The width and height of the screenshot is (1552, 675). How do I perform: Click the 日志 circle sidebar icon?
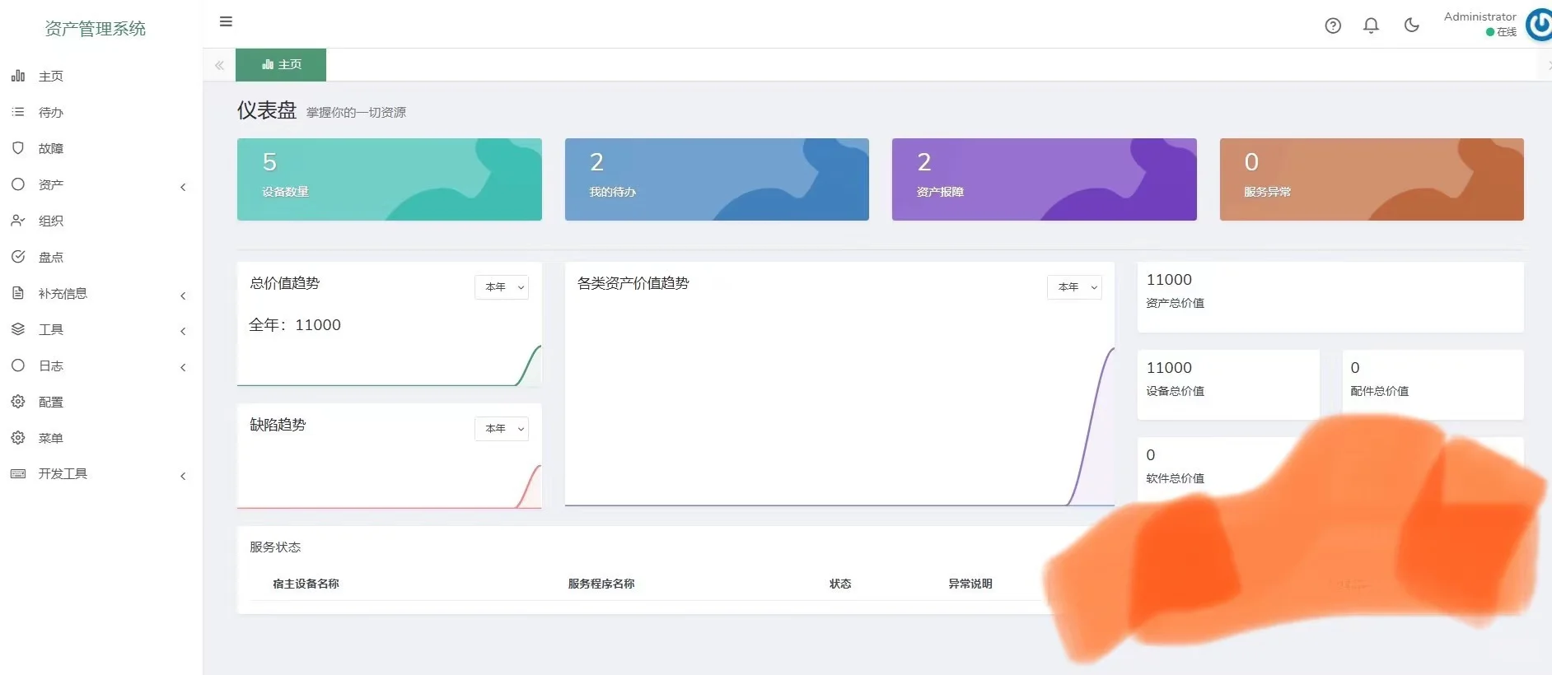click(x=18, y=365)
